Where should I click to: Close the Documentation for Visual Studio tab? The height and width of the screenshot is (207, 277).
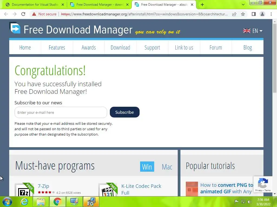[63, 5]
